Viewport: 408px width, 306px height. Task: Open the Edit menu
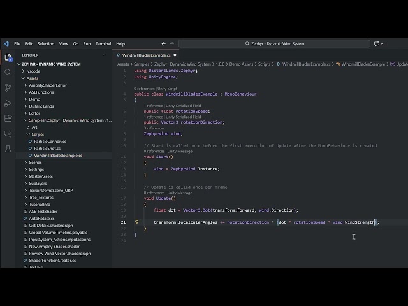pos(29,44)
